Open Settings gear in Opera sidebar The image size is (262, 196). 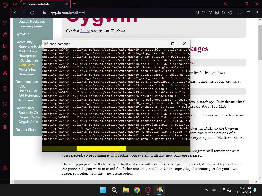click(5, 127)
